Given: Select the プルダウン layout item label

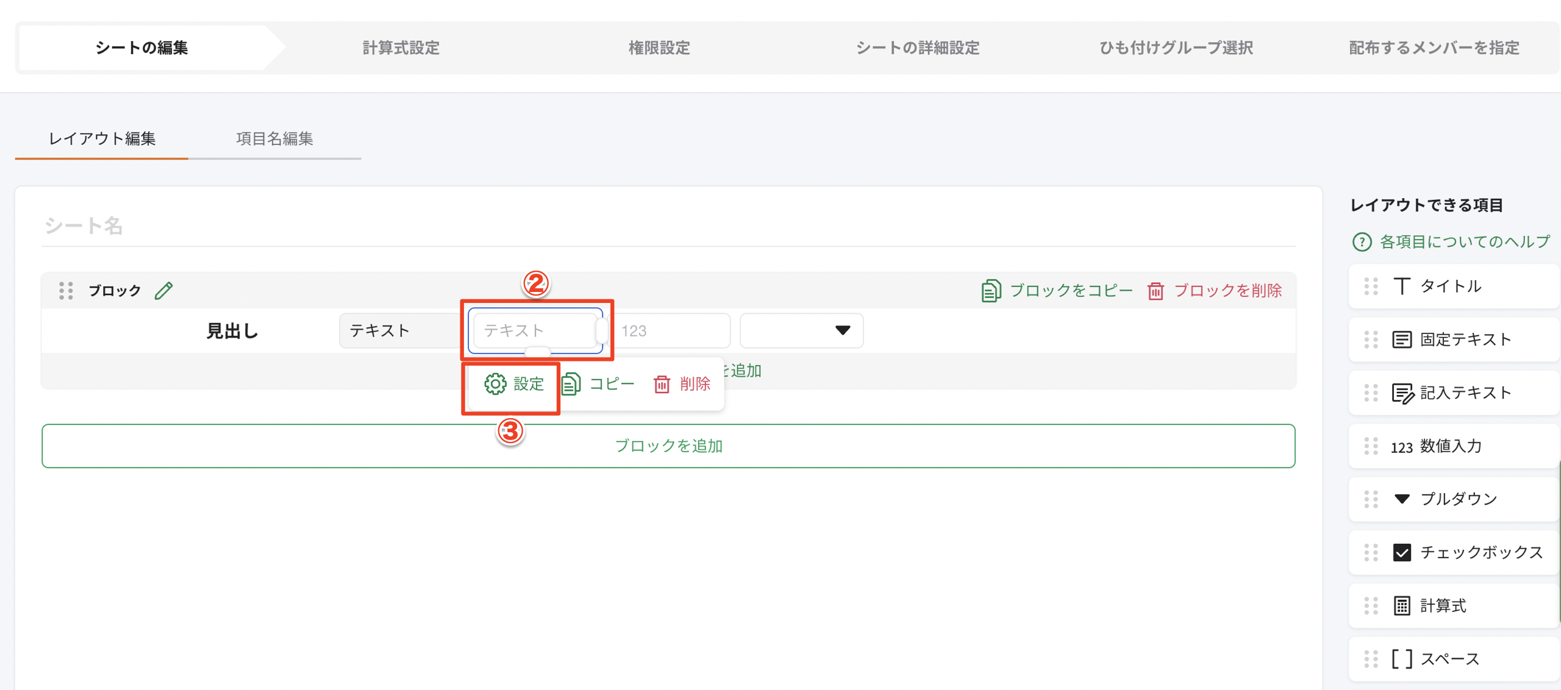Looking at the screenshot, I should pos(1459,499).
